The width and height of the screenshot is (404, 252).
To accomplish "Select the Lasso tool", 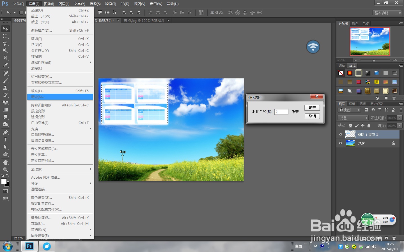I will coord(5,43).
